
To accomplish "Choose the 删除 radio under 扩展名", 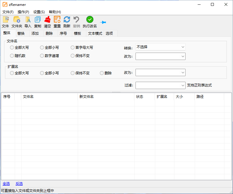I will (102, 73).
